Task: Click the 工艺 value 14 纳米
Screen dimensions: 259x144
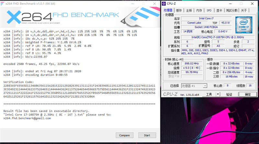Action: (x=188, y=31)
